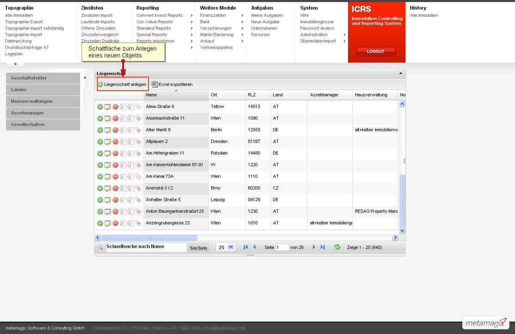Click green checkmark icon for Alma-Straße 9
Screen dimensions: 515x334
(x=100, y=107)
